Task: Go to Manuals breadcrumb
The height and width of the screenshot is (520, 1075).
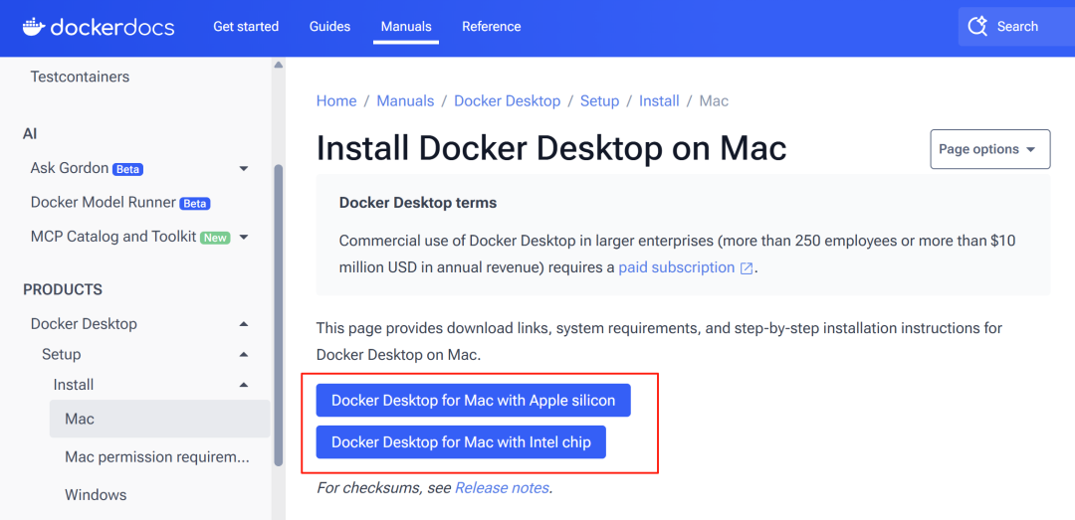Action: point(405,101)
